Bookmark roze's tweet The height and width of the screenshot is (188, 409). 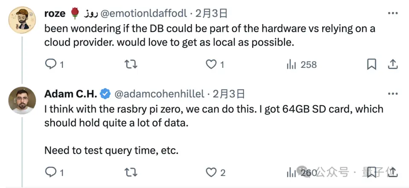pyautogui.click(x=372, y=65)
